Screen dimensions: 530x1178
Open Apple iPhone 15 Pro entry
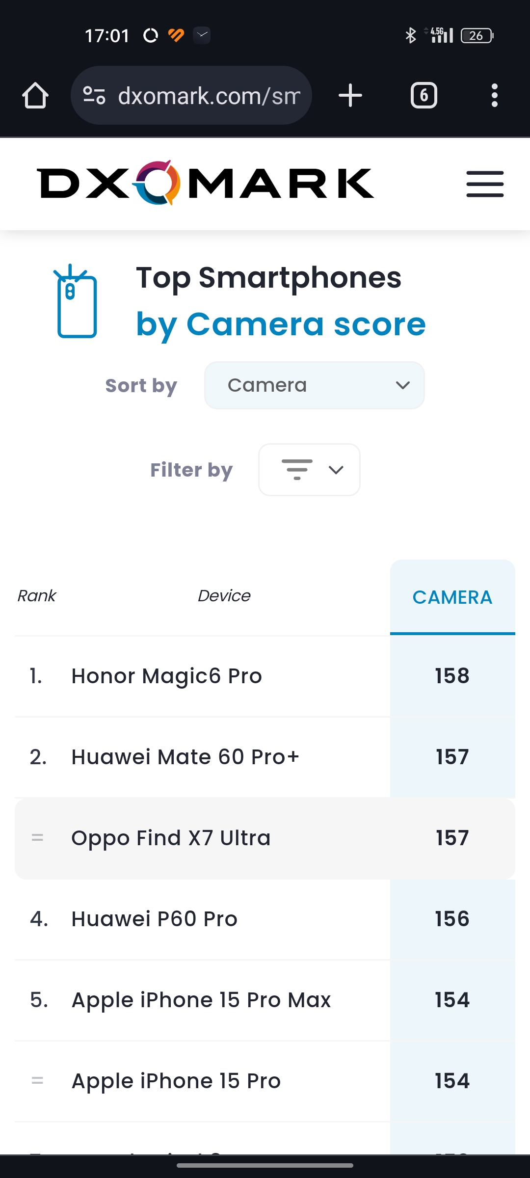(x=176, y=1081)
